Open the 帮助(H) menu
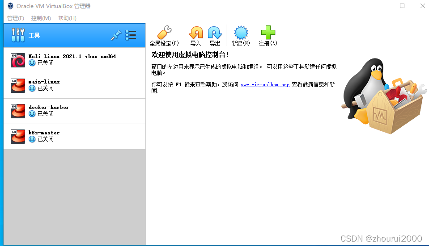Image resolution: width=429 pixels, height=246 pixels. pos(67,18)
